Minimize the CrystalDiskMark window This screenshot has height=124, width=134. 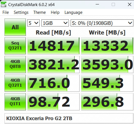pyautogui.click(x=97, y=4)
